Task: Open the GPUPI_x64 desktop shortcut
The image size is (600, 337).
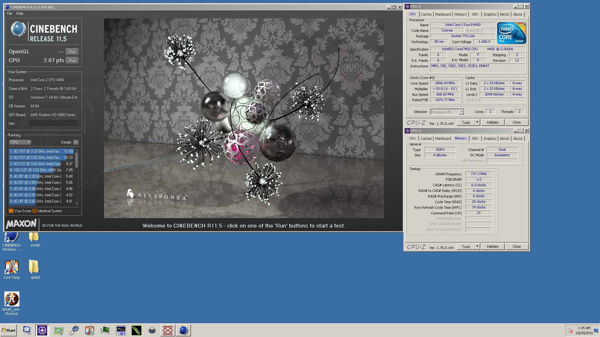Action: [x=12, y=303]
